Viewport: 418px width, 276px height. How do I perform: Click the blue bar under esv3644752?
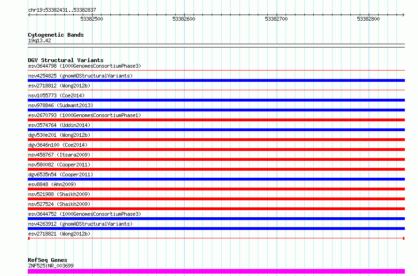pyautogui.click(x=216, y=219)
